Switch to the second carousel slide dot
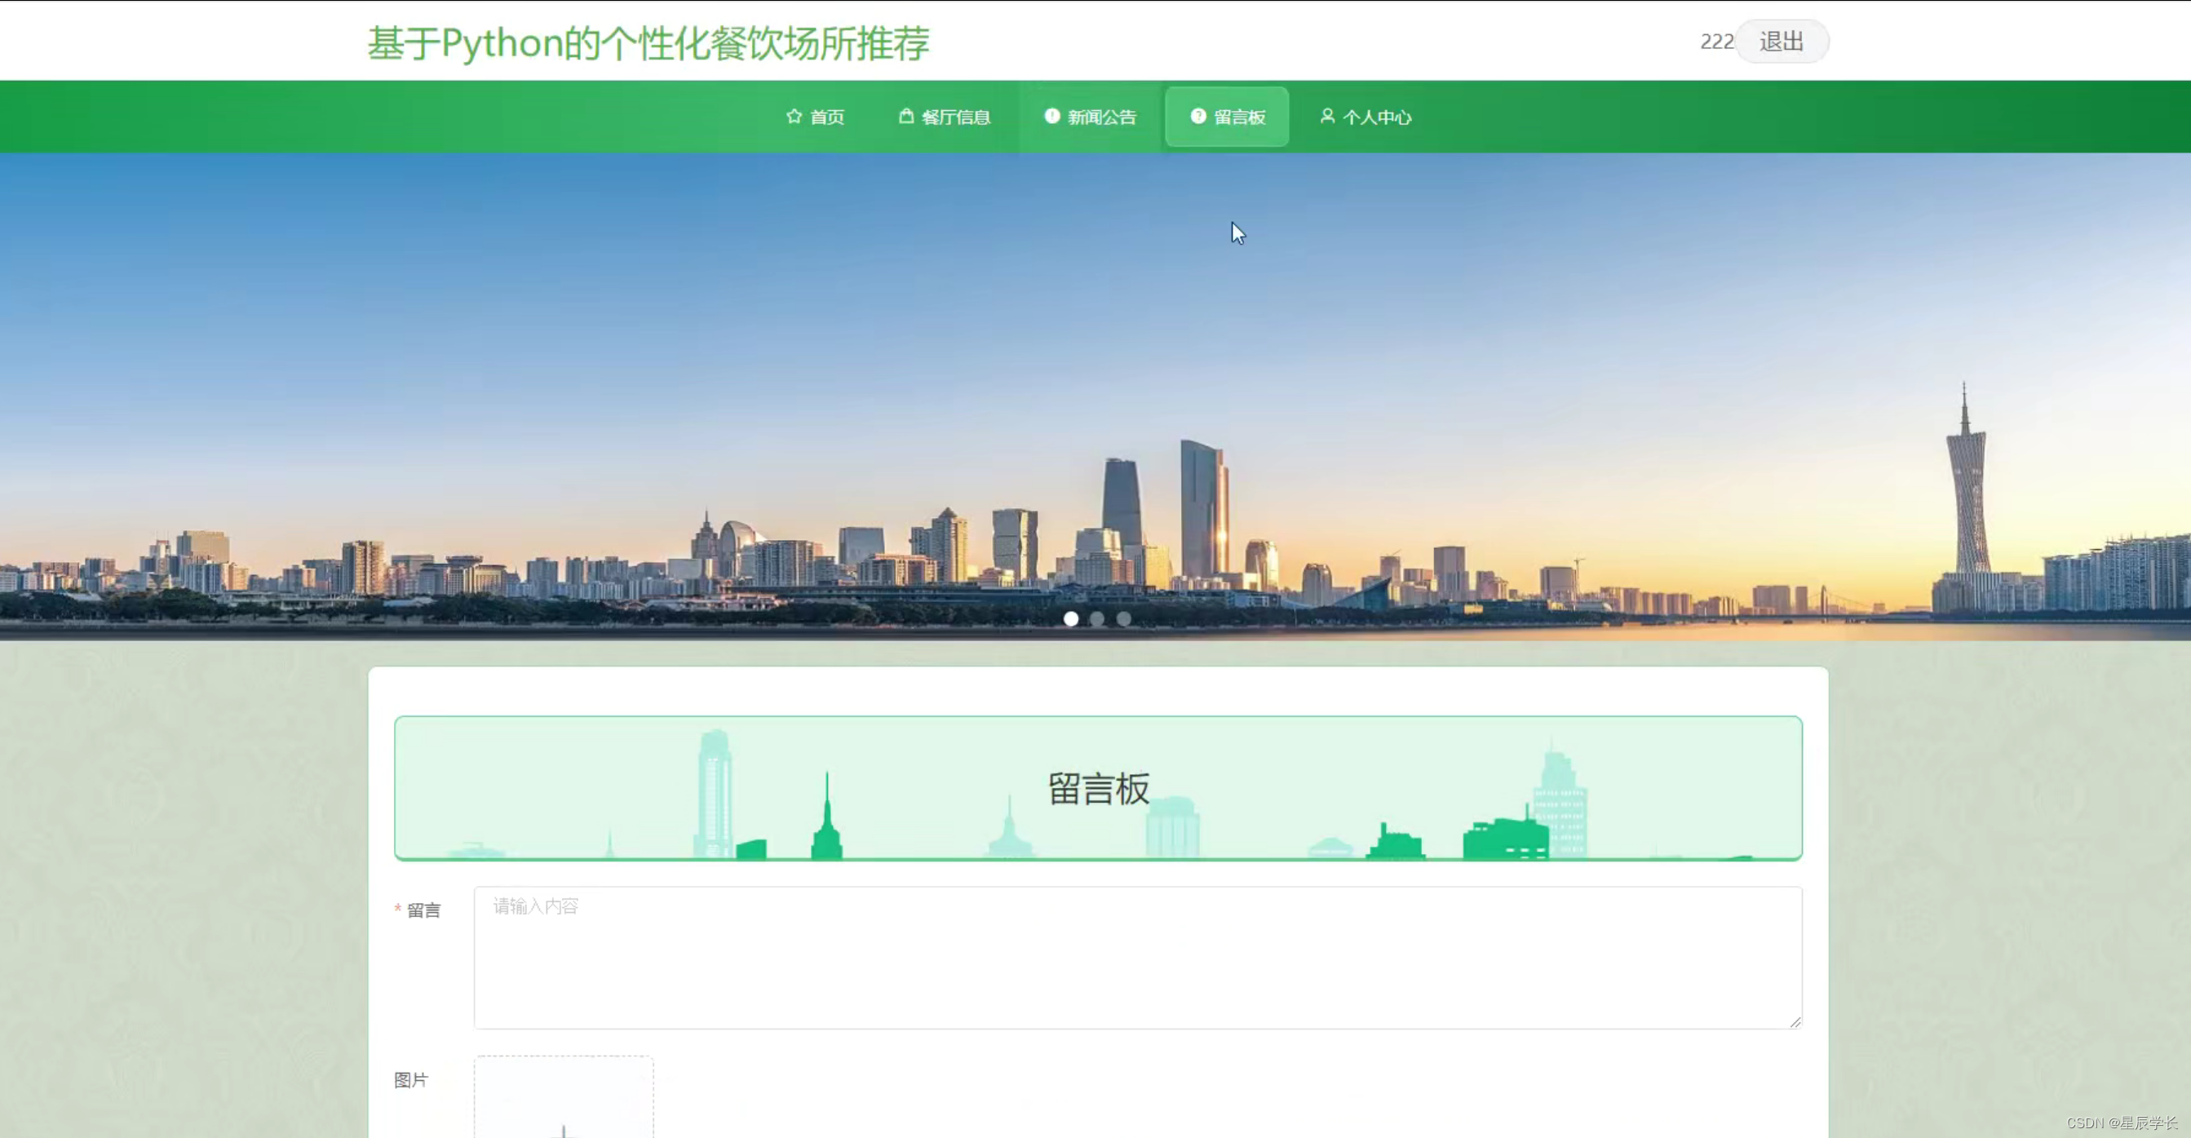This screenshot has width=2191, height=1138. point(1097,619)
